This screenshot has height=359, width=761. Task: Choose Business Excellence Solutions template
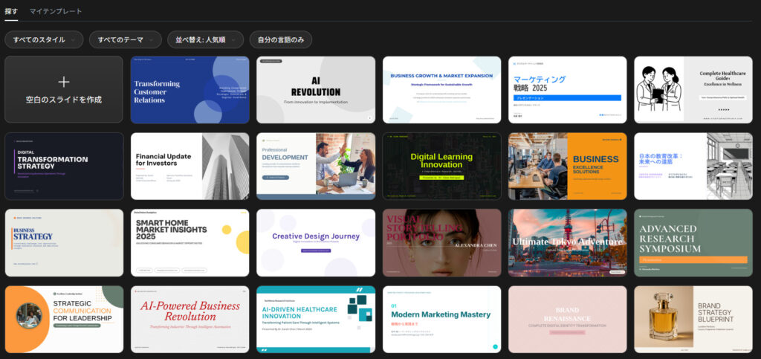click(567, 166)
